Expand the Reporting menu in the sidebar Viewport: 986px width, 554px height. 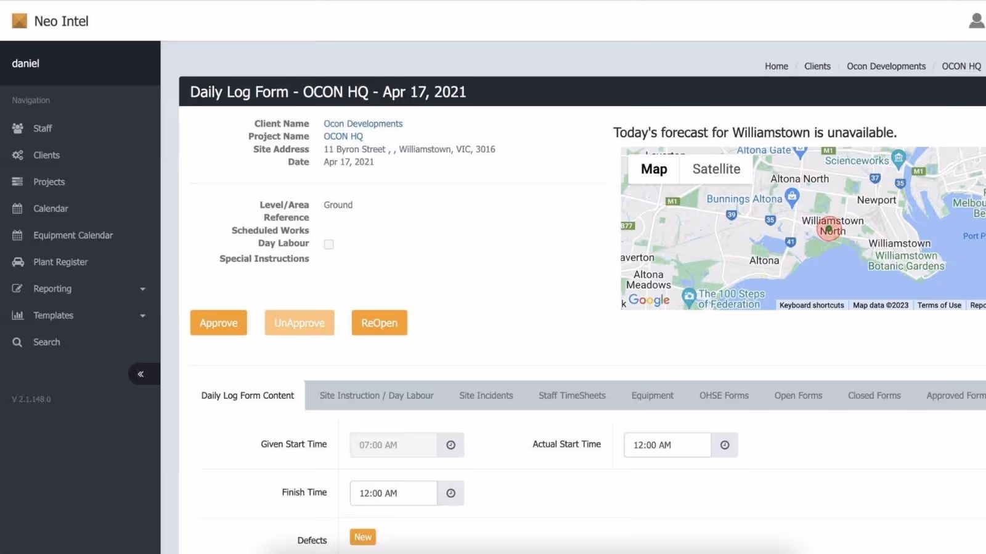(x=52, y=288)
